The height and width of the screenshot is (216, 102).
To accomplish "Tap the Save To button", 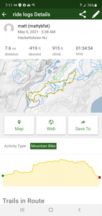I will coord(83,125).
